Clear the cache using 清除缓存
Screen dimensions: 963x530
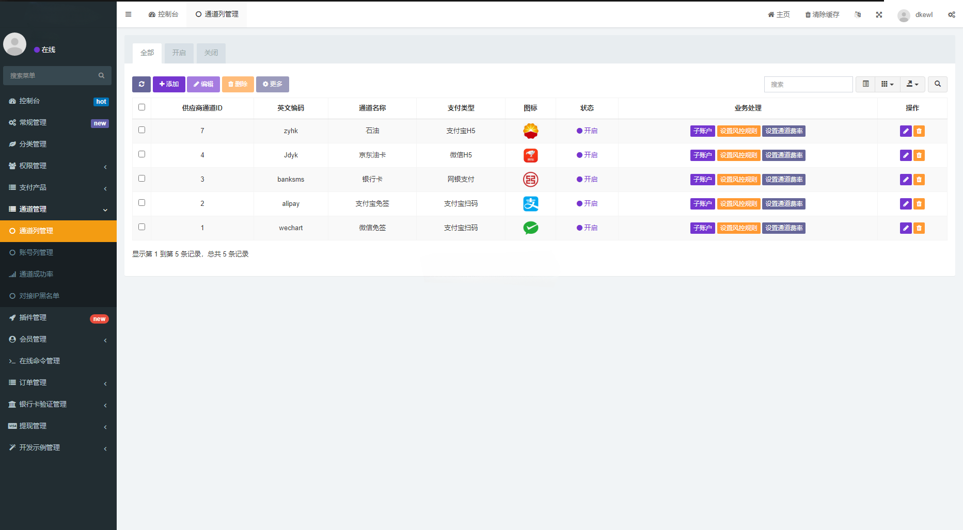[x=822, y=14]
